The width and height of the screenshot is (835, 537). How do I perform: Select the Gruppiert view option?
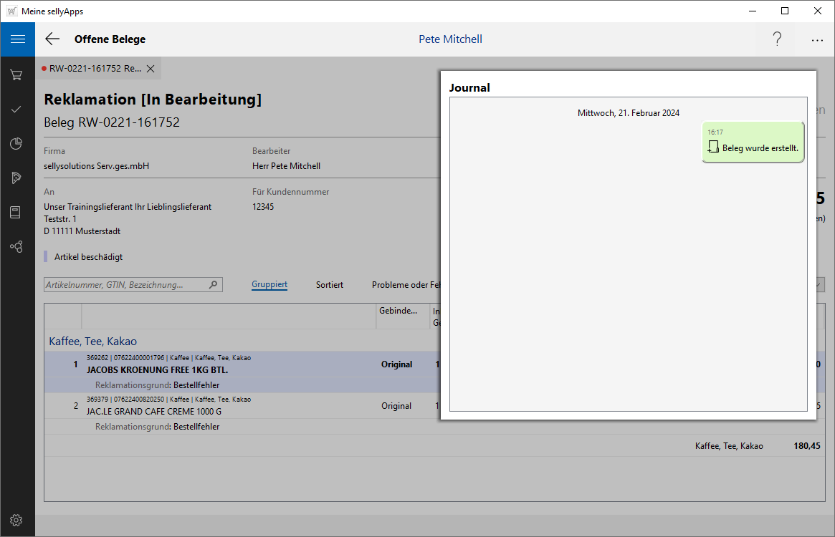coord(269,285)
